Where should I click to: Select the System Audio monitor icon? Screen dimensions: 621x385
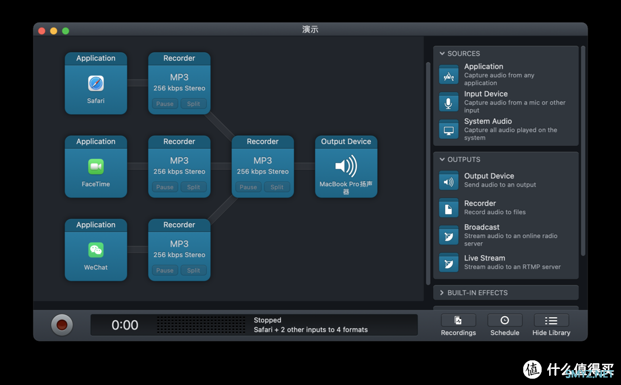(448, 130)
